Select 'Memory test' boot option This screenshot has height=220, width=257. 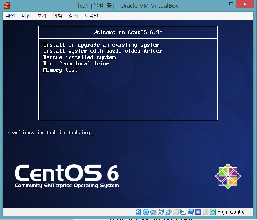coord(60,70)
